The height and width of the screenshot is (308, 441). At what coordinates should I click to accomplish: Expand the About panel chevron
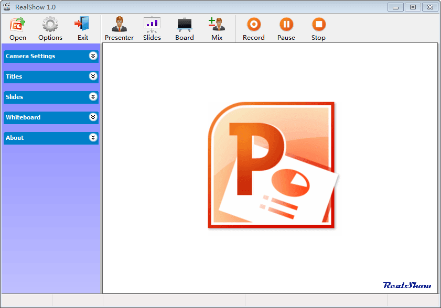pyautogui.click(x=93, y=137)
